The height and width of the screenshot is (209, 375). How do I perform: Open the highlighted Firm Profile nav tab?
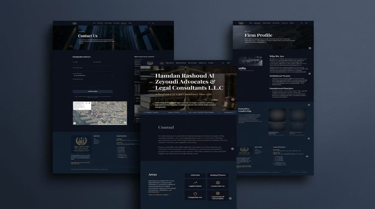coord(257,23)
